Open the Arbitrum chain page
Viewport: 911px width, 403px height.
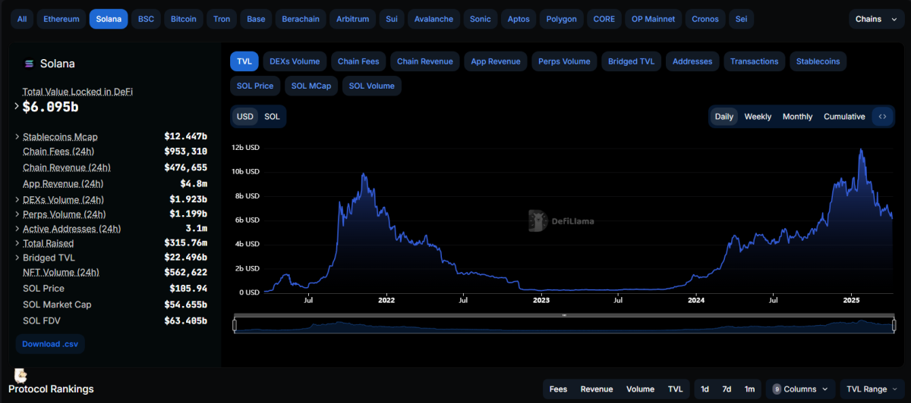point(353,19)
